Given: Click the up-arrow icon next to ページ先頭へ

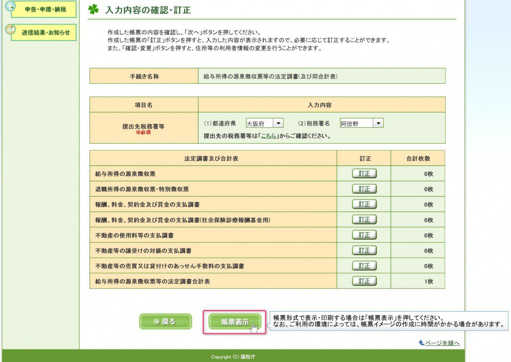Looking at the screenshot, I should pyautogui.click(x=421, y=343).
